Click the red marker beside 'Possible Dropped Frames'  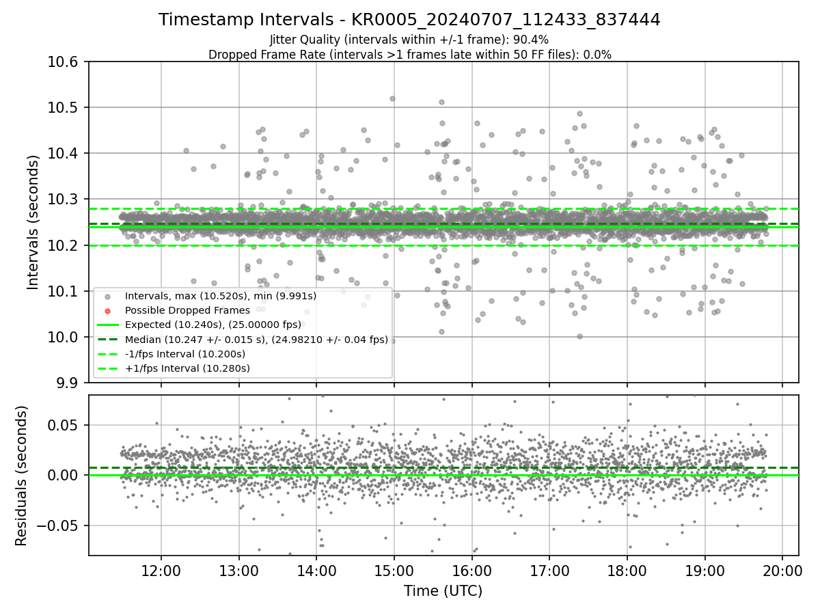click(107, 310)
